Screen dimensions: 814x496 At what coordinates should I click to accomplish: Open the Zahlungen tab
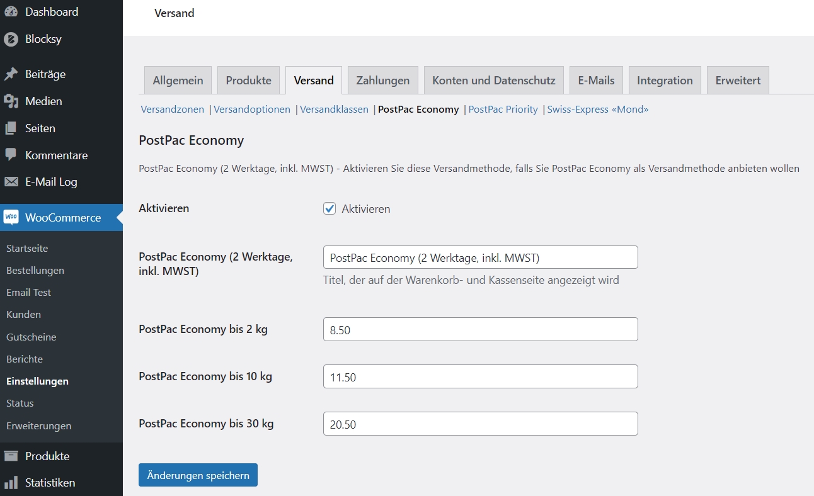pos(383,80)
